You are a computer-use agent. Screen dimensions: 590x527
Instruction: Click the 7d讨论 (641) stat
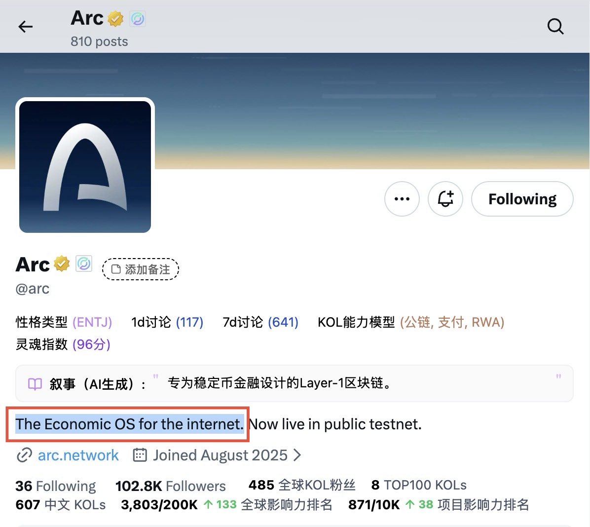[260, 322]
